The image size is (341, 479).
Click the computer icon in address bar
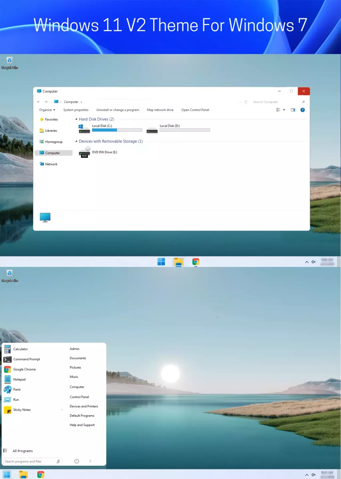56,102
